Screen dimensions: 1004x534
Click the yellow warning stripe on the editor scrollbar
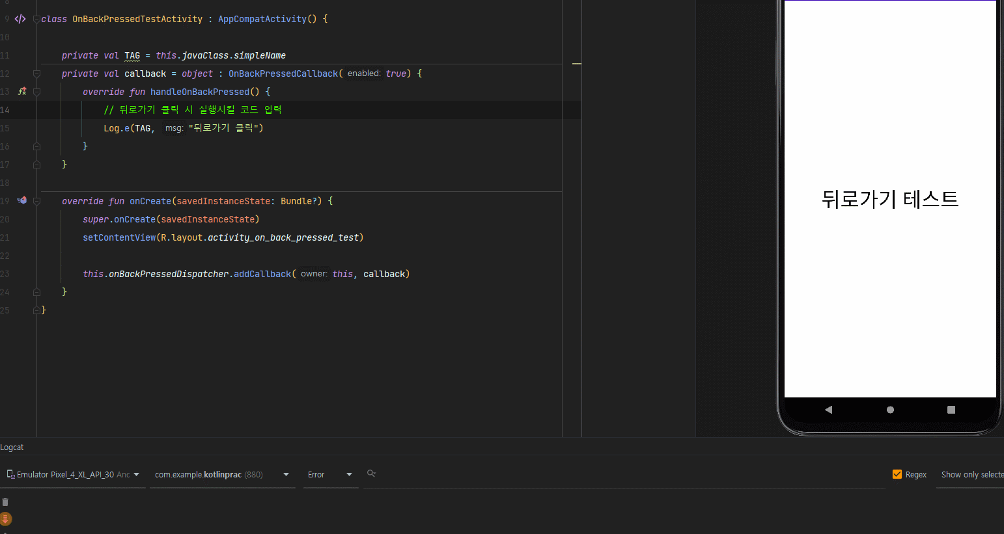tap(577, 64)
